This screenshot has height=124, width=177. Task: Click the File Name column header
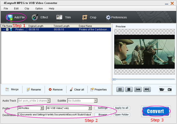(7, 26)
